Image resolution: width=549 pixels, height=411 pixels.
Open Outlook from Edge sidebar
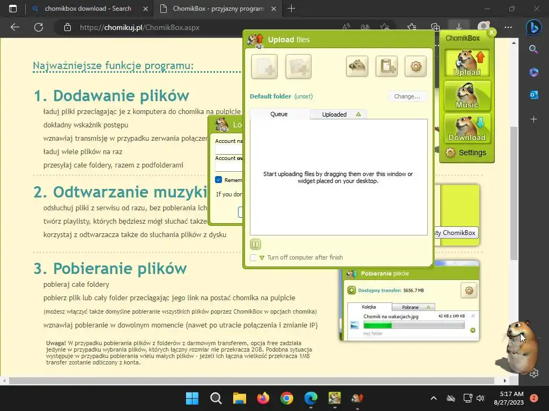(533, 95)
